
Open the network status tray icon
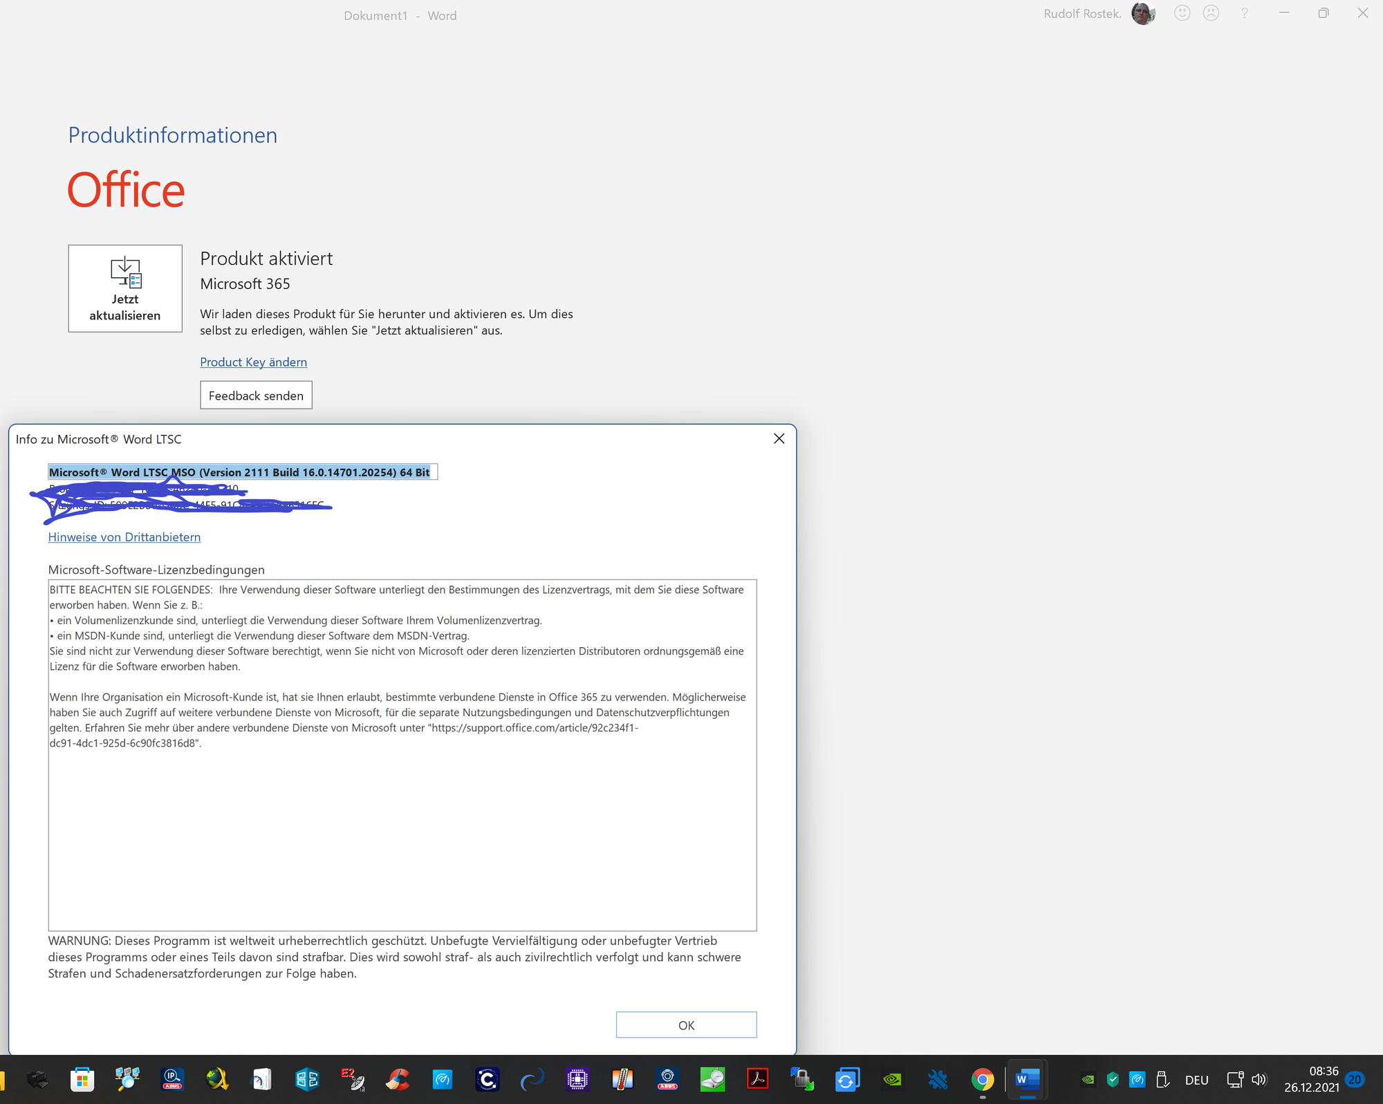(1235, 1080)
